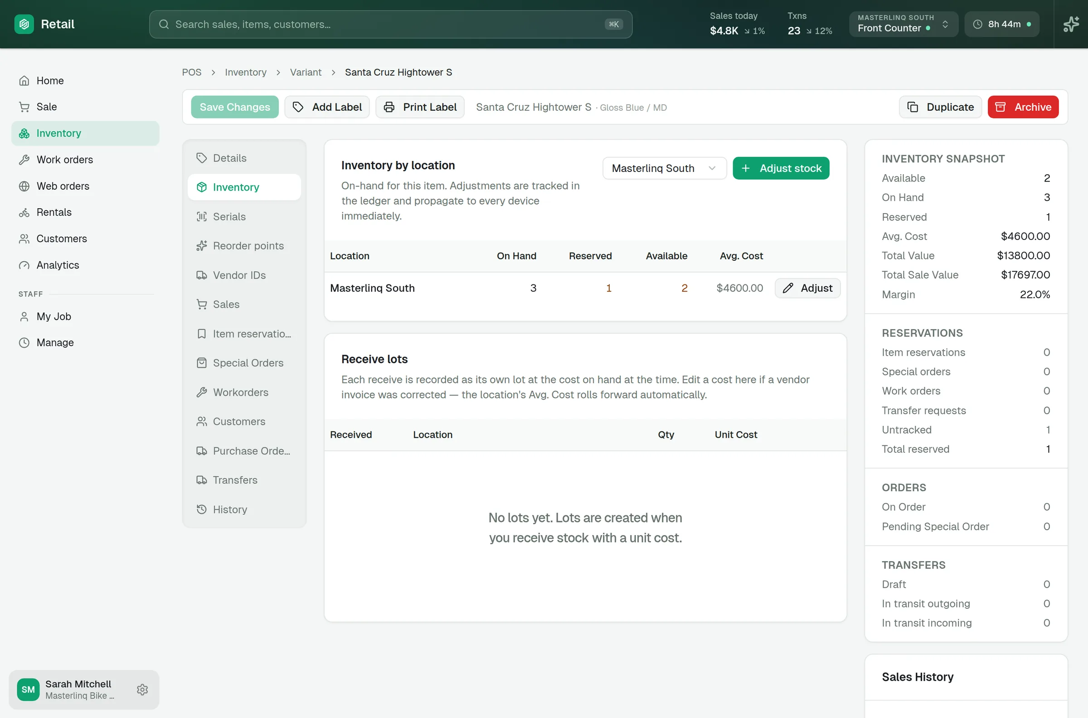Open the Transfers tab
The width and height of the screenshot is (1088, 718).
[x=244, y=480]
